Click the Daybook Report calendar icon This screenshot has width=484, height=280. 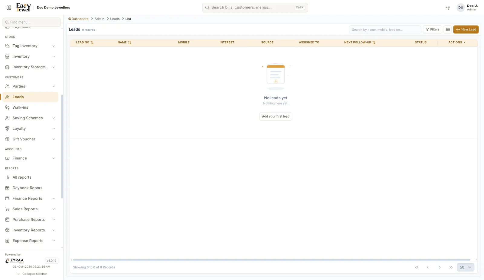coord(7,188)
